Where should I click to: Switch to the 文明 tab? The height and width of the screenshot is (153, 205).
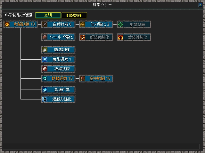[48, 15]
